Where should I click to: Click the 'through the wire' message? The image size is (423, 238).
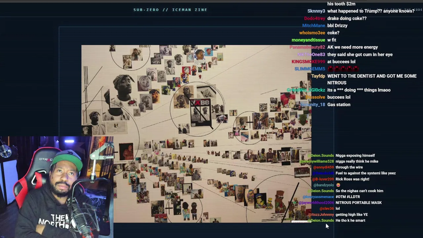[x=349, y=168]
